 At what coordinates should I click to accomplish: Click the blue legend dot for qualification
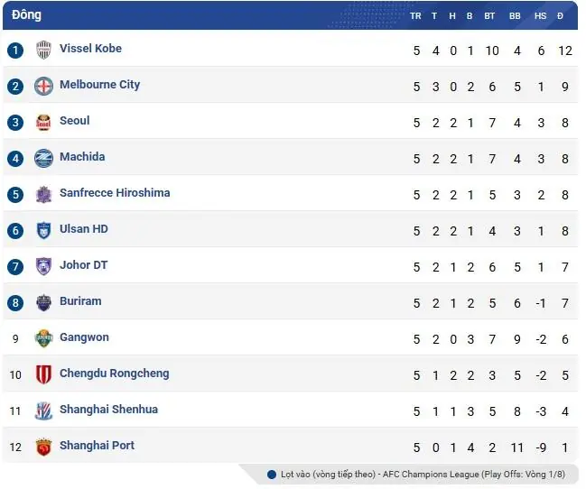pos(272,475)
